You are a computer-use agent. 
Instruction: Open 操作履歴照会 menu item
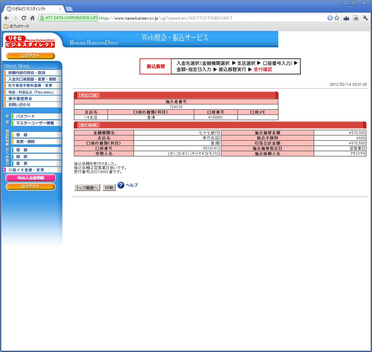point(33,99)
